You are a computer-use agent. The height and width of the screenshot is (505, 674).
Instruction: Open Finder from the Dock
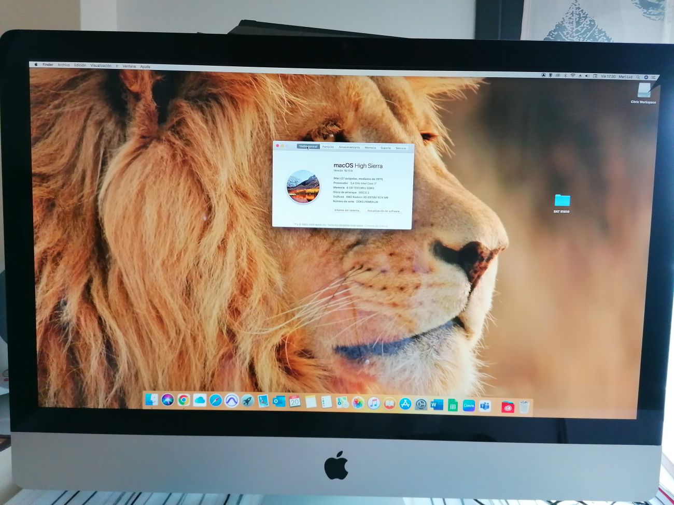click(151, 399)
